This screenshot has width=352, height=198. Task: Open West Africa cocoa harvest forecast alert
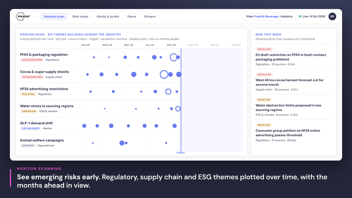[289, 82]
